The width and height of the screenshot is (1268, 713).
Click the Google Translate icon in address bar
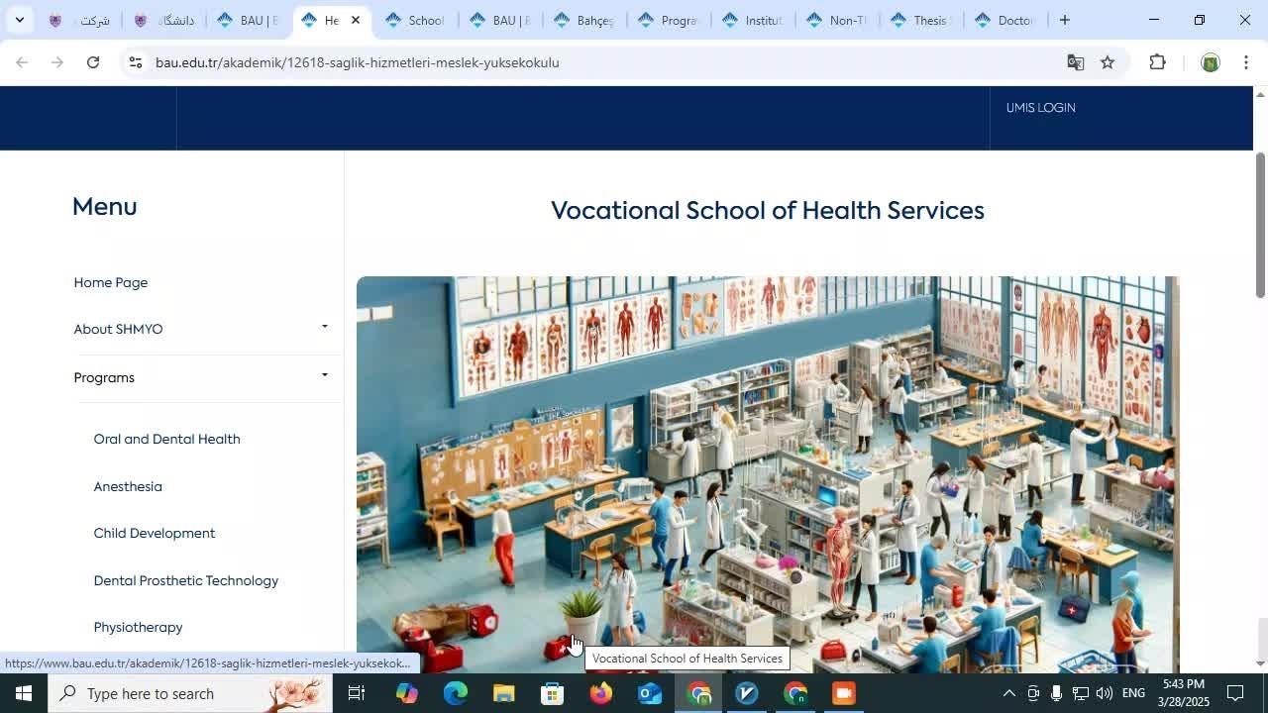click(x=1075, y=62)
